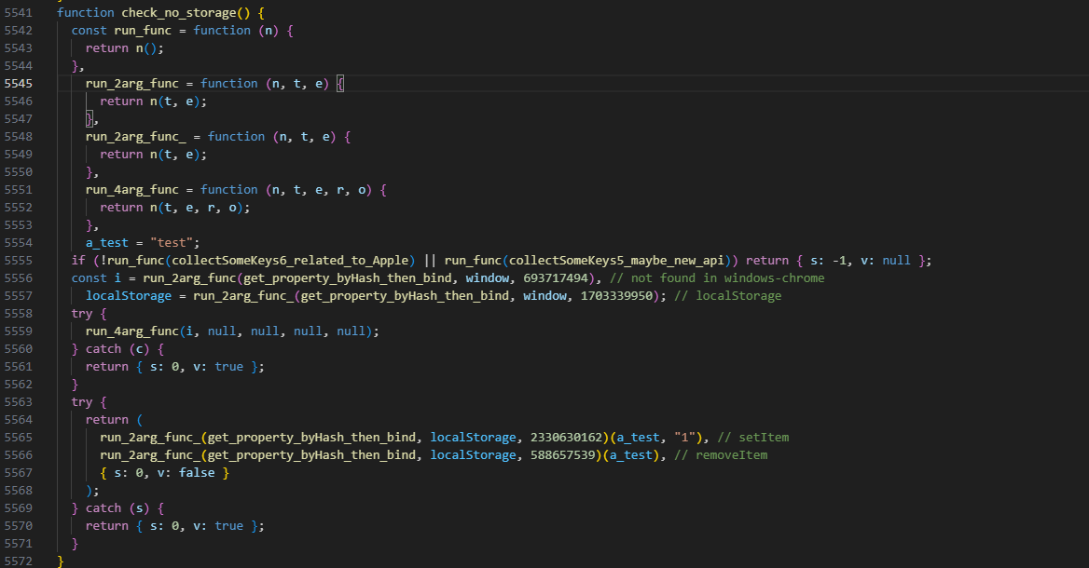The width and height of the screenshot is (1089, 568).
Task: Select line number 5545 in the gutter
Action: tap(18, 83)
